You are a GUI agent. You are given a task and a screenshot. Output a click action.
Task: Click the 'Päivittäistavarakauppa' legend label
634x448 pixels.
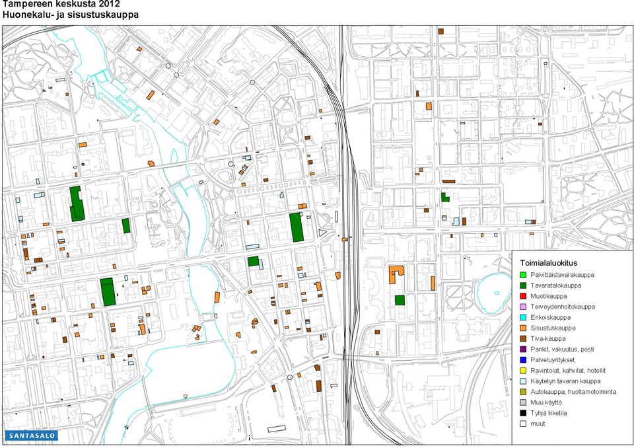click(x=563, y=275)
